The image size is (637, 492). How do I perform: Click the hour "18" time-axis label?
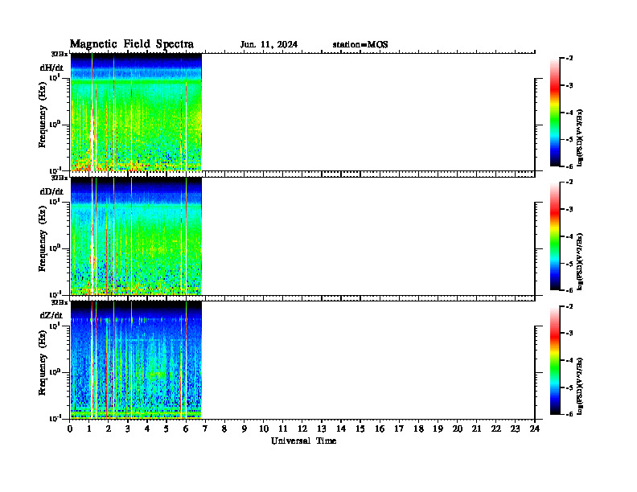pyautogui.click(x=418, y=429)
